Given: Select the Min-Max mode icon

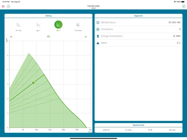Looking at the screenshot, I should [19, 25].
